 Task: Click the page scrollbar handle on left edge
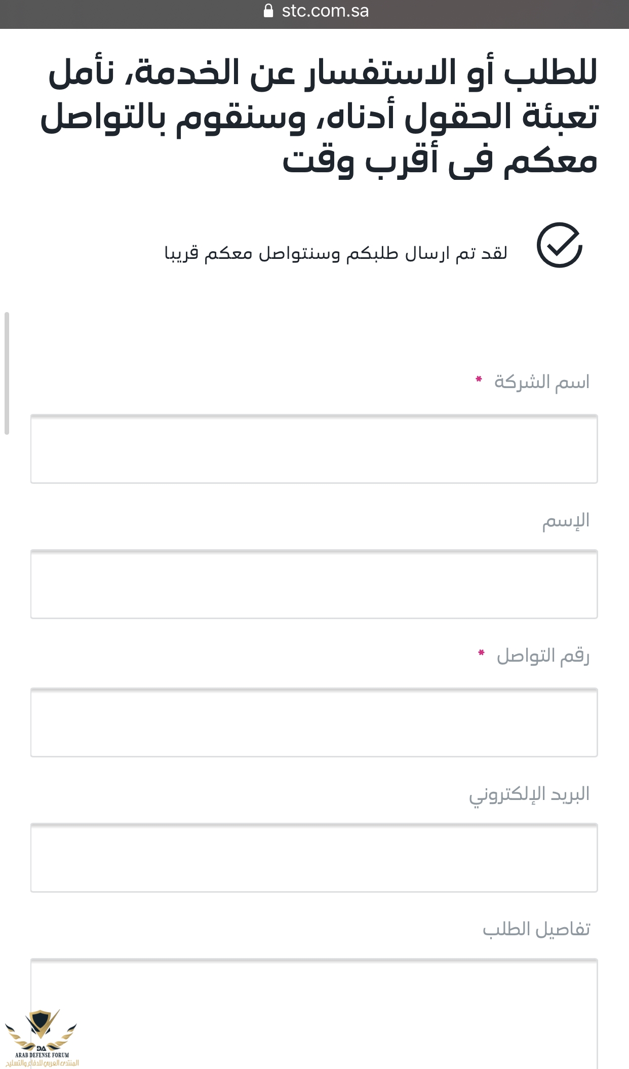click(x=7, y=373)
